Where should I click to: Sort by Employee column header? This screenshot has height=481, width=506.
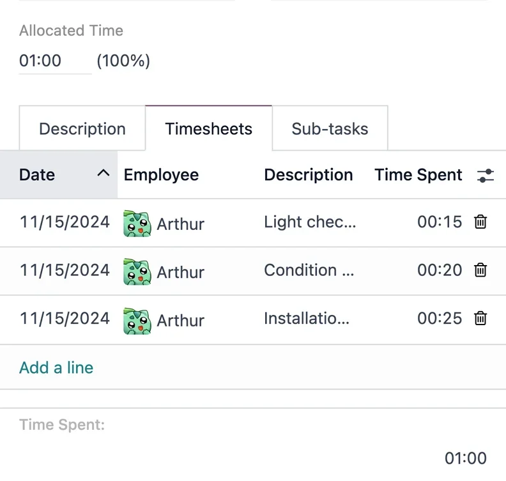pos(161,175)
